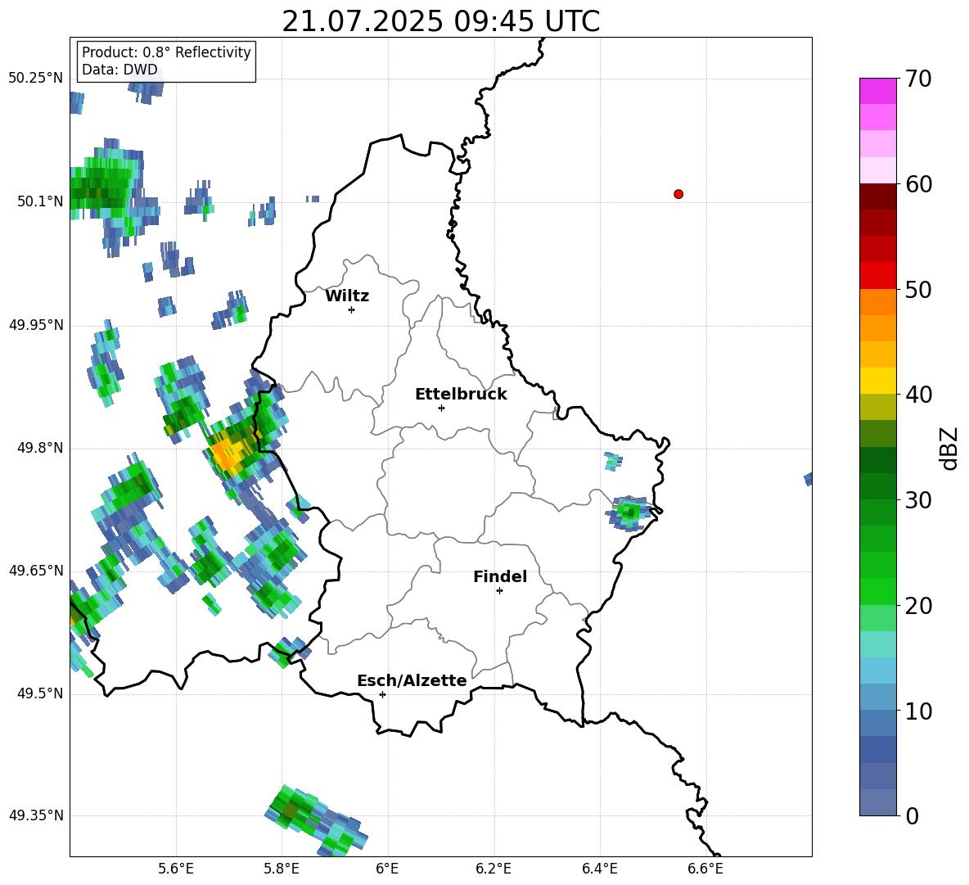Click the dark maroon colorbar segment below 60
Screen dimensions: 969x885
point(877,196)
